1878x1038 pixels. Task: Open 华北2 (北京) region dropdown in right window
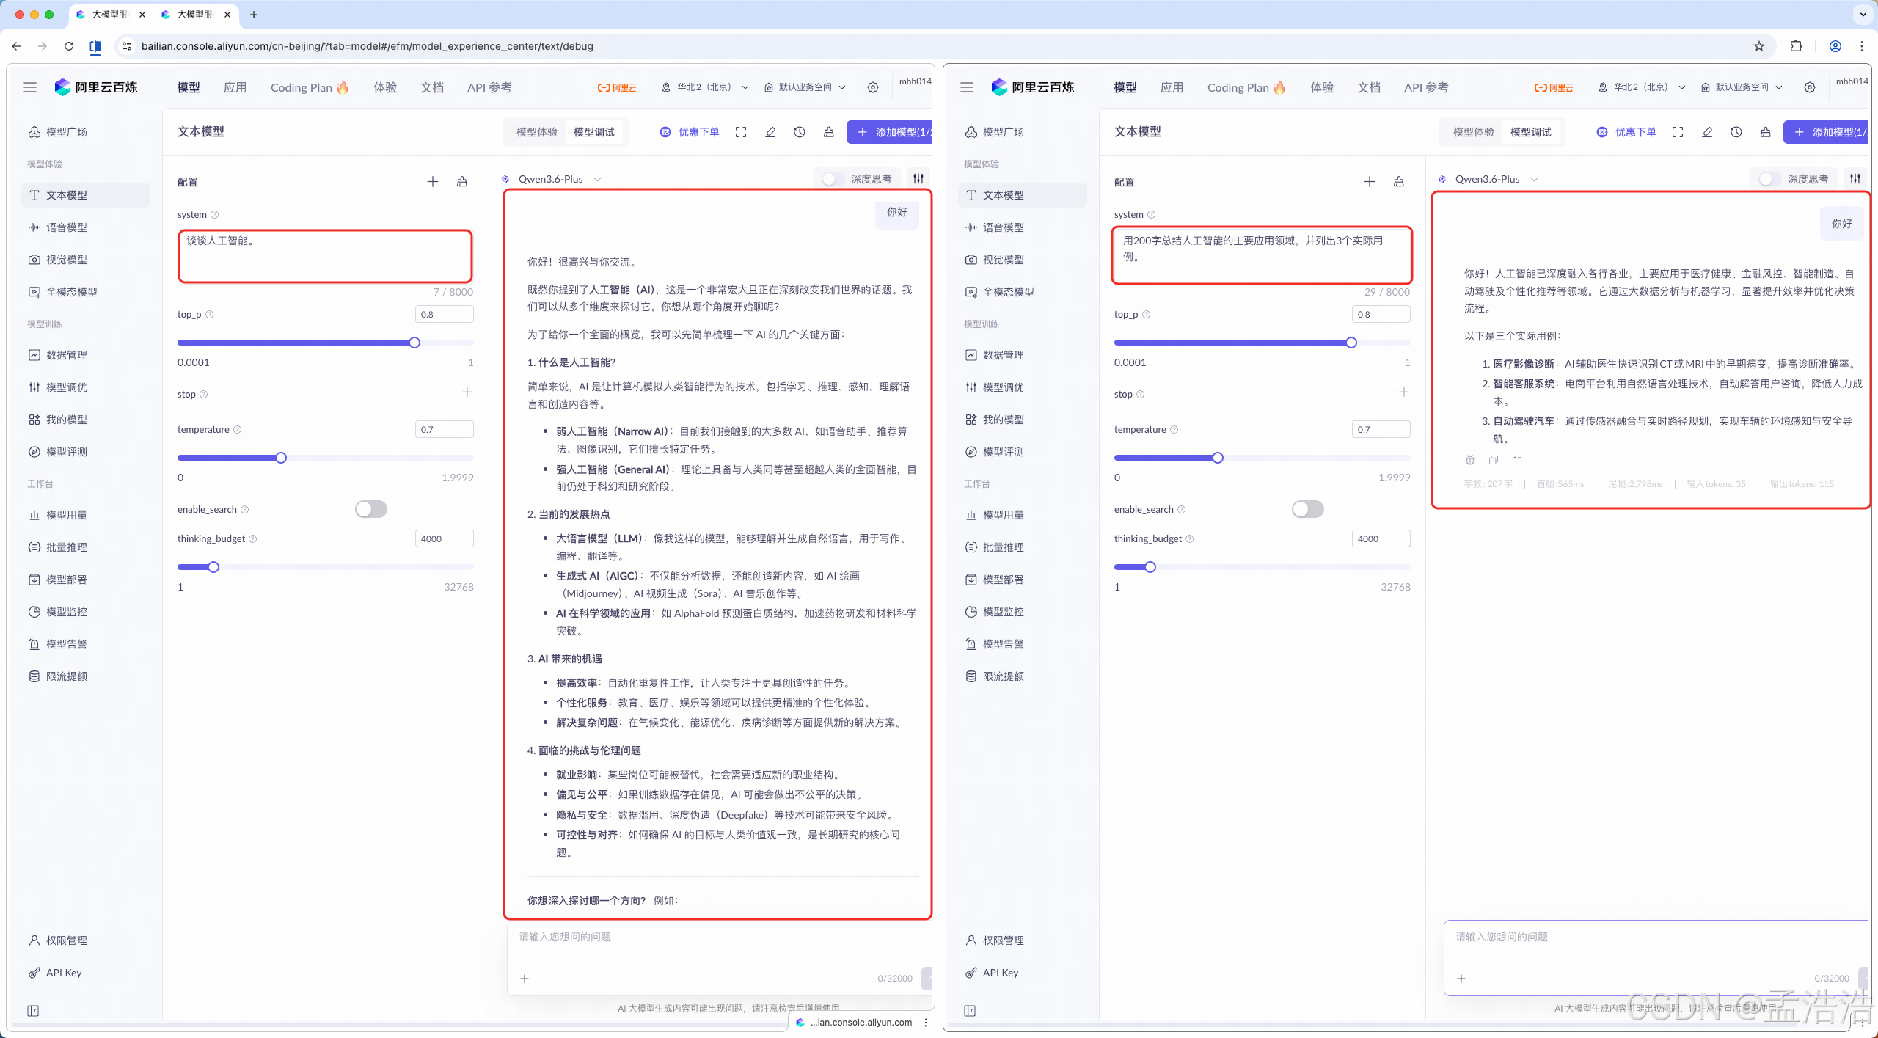pos(1643,87)
